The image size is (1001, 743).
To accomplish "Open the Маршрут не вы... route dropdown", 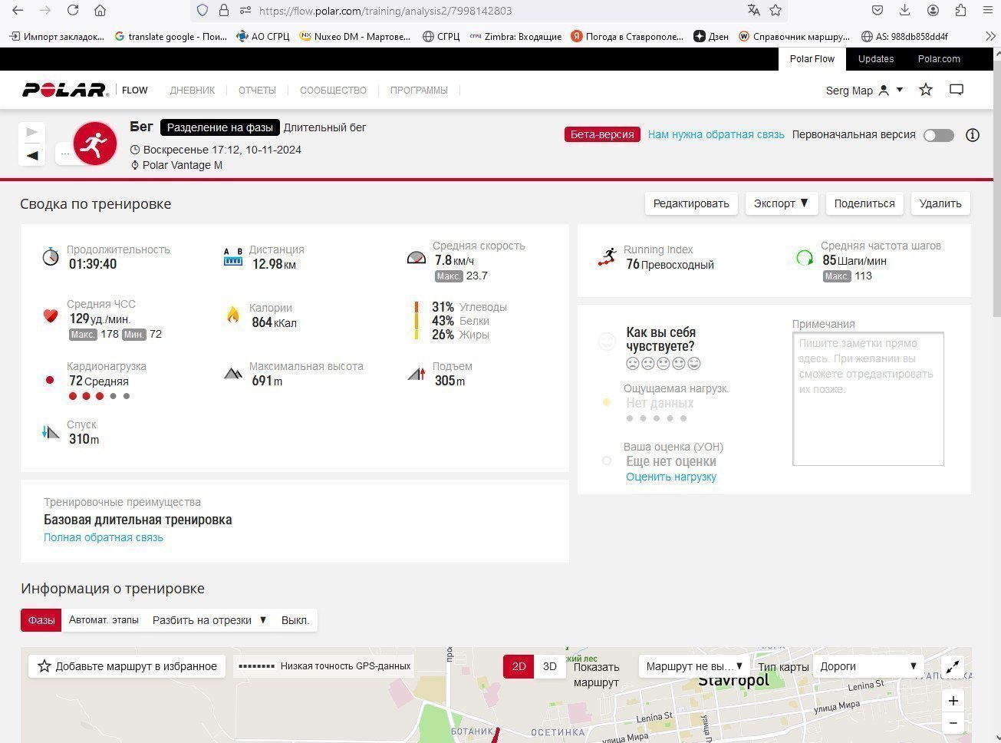I will [x=694, y=666].
